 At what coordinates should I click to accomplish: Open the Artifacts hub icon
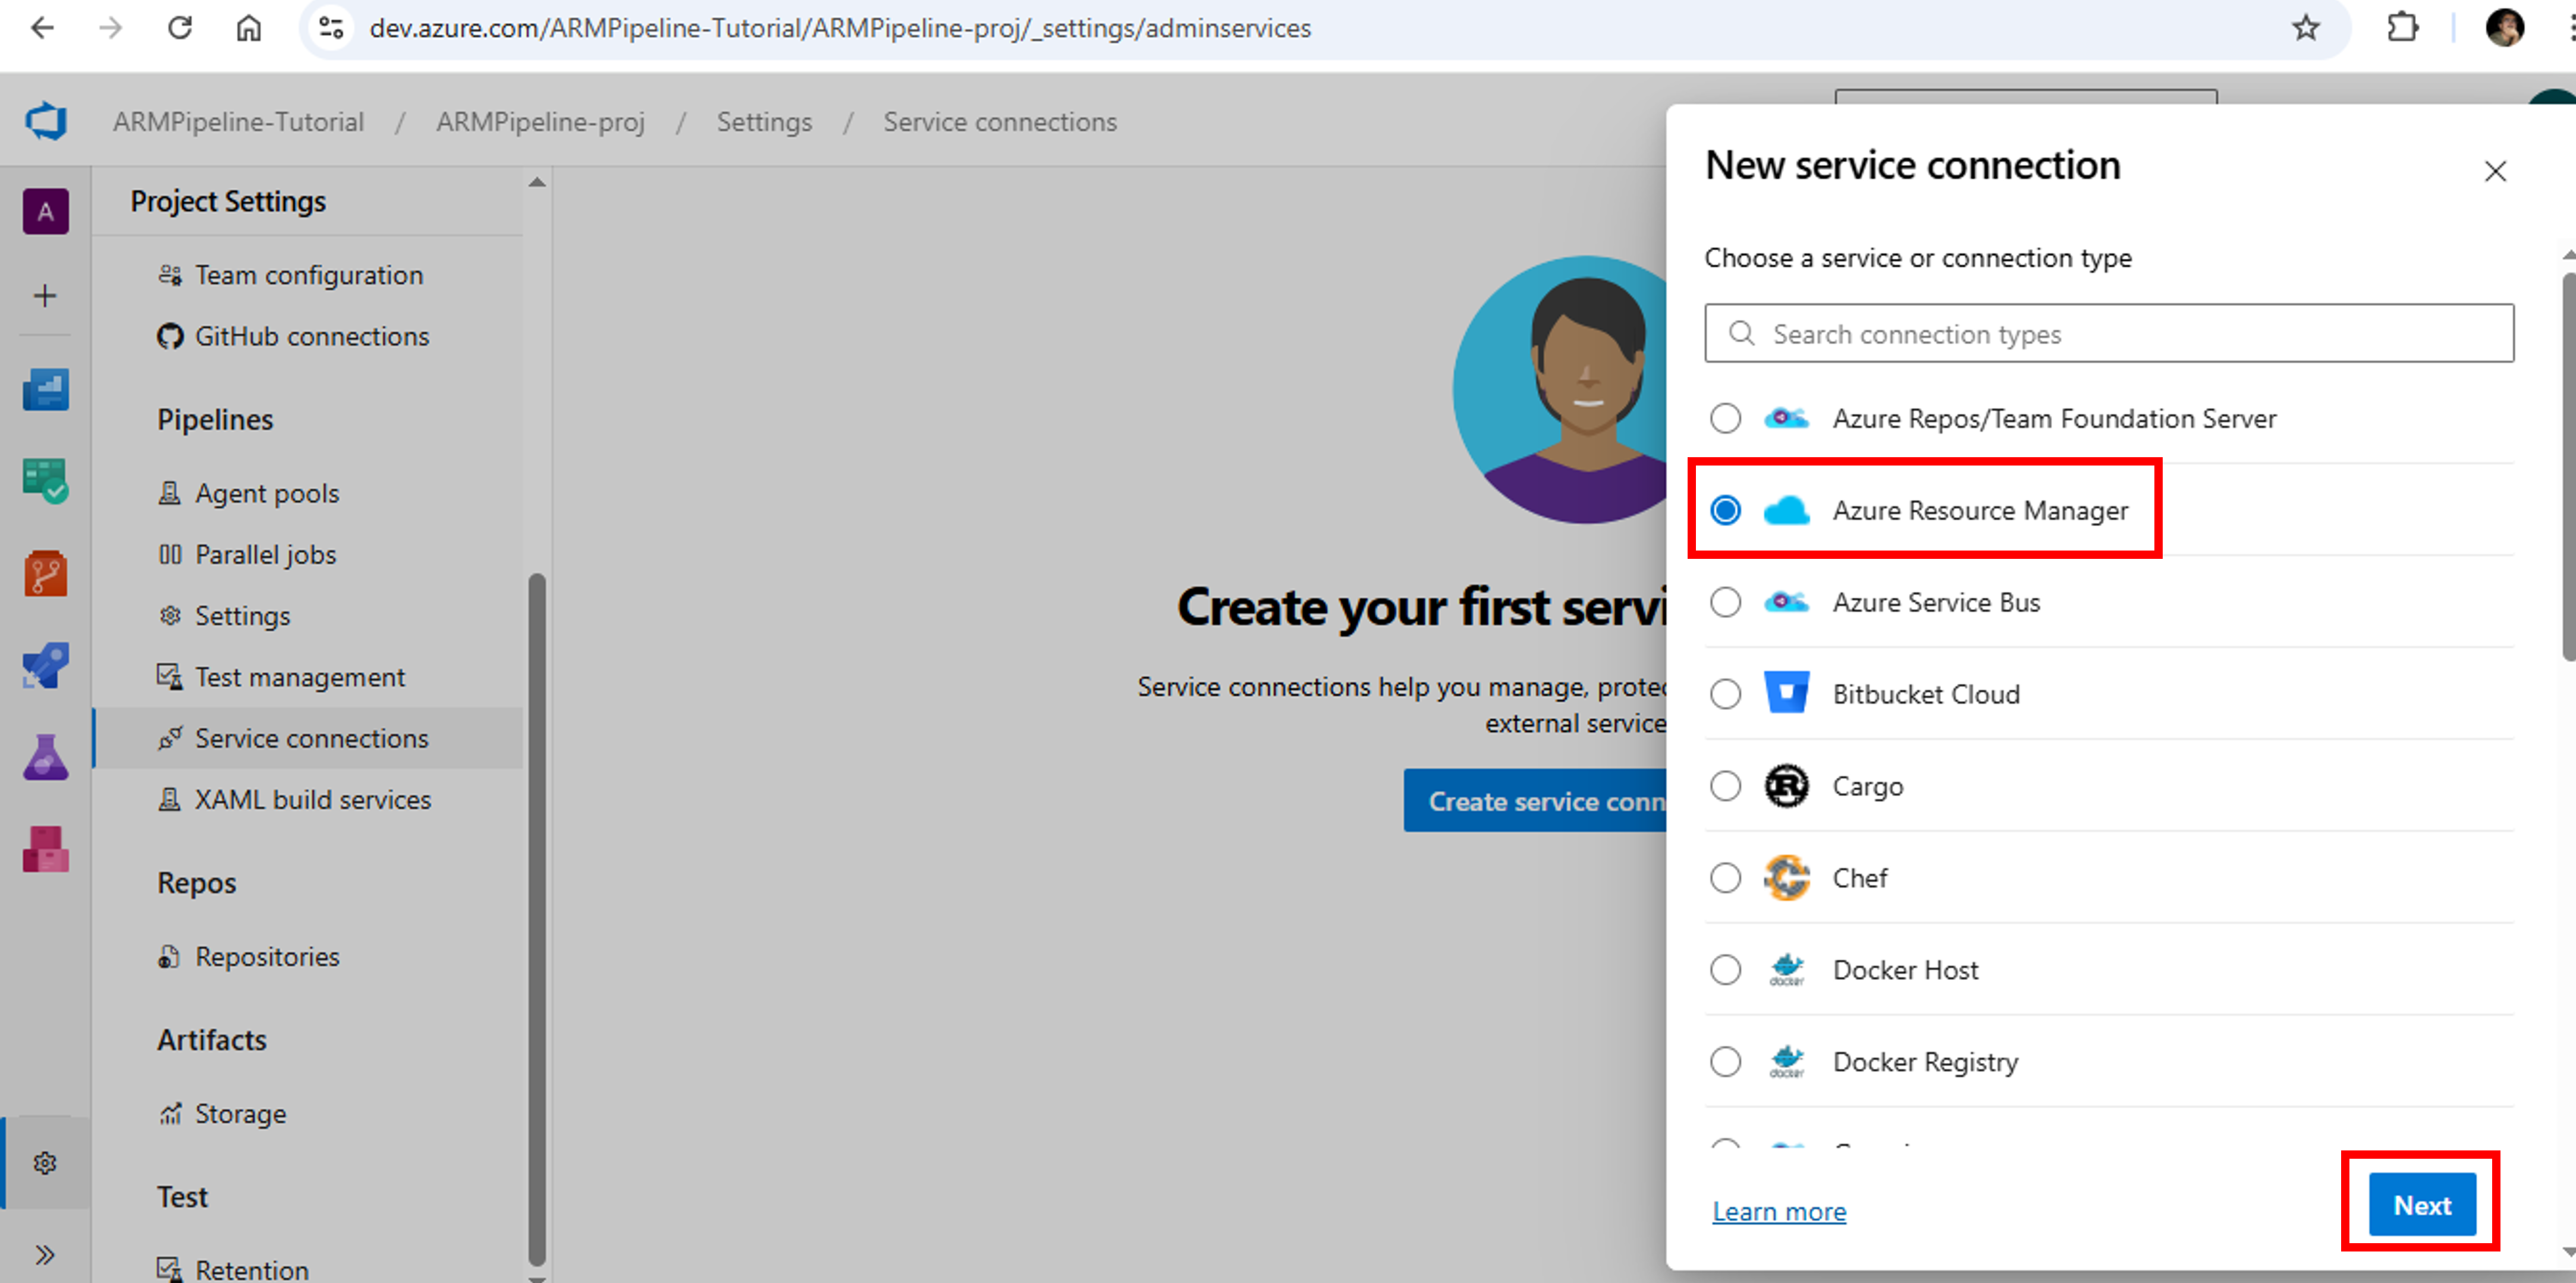pos(45,849)
